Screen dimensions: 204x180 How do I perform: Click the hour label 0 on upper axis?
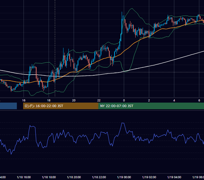tap(124, 100)
